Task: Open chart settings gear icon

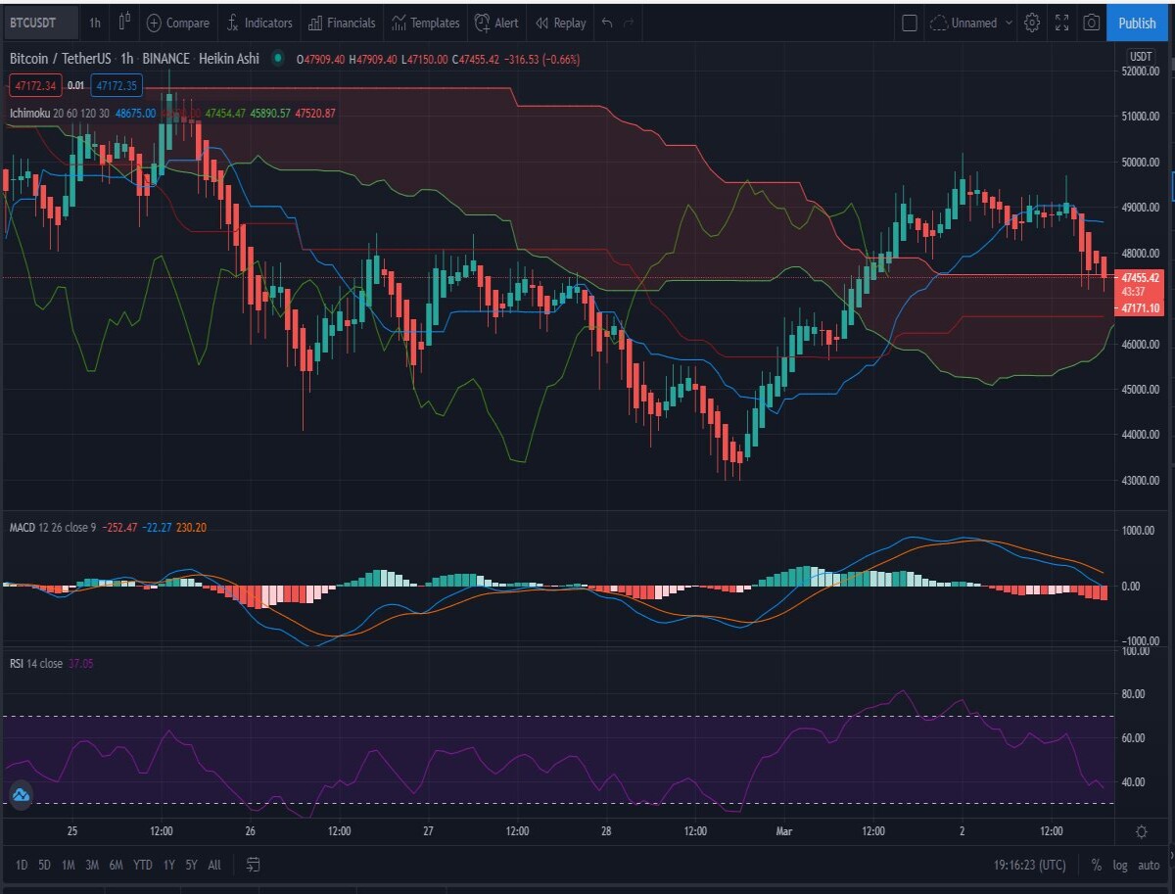Action: click(x=1032, y=23)
